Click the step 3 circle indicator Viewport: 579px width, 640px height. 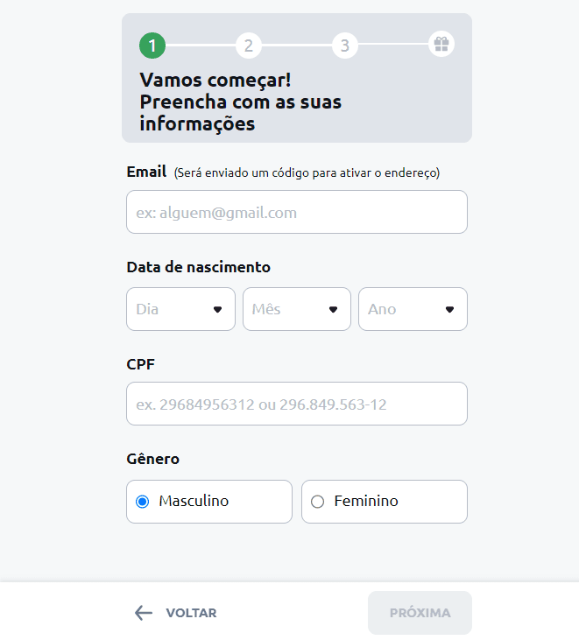tap(345, 46)
